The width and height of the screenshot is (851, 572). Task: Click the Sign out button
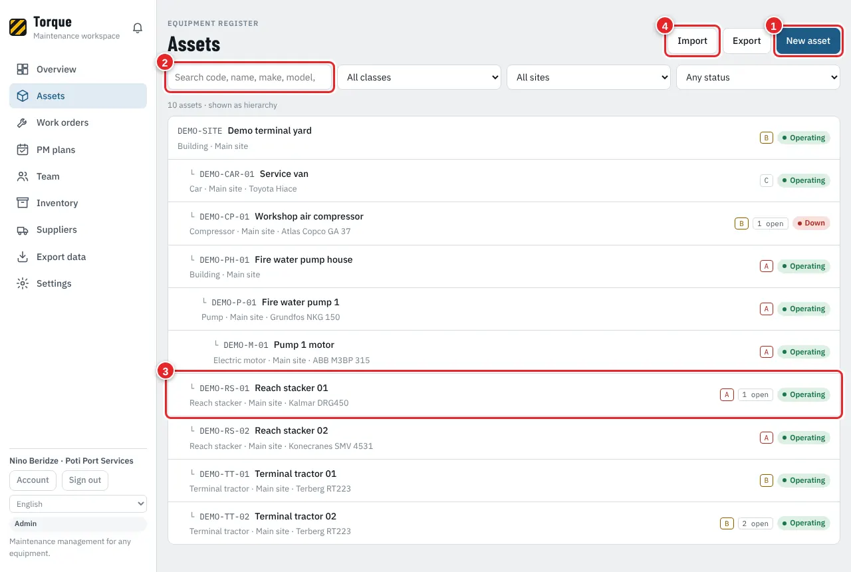[x=85, y=480]
